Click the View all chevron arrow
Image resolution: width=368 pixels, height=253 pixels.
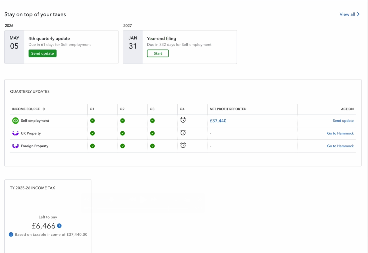pos(358,14)
